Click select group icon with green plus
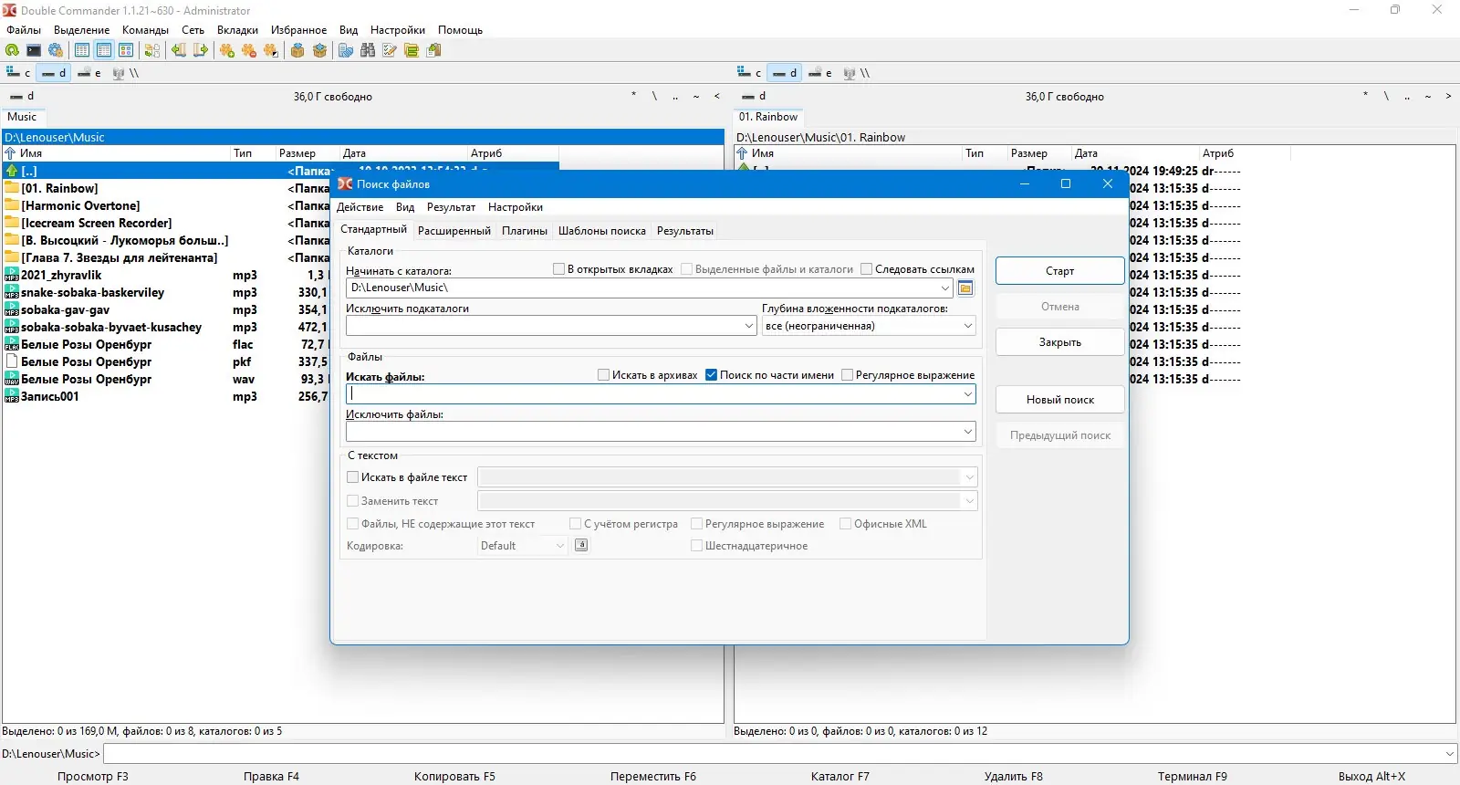The width and height of the screenshot is (1460, 785). point(227,50)
